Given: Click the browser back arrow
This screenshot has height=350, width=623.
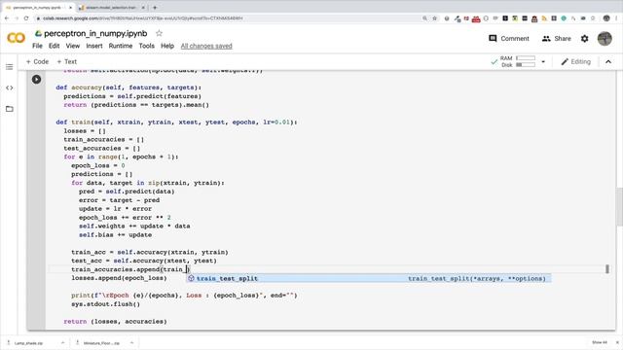Looking at the screenshot, I should tap(7, 18).
